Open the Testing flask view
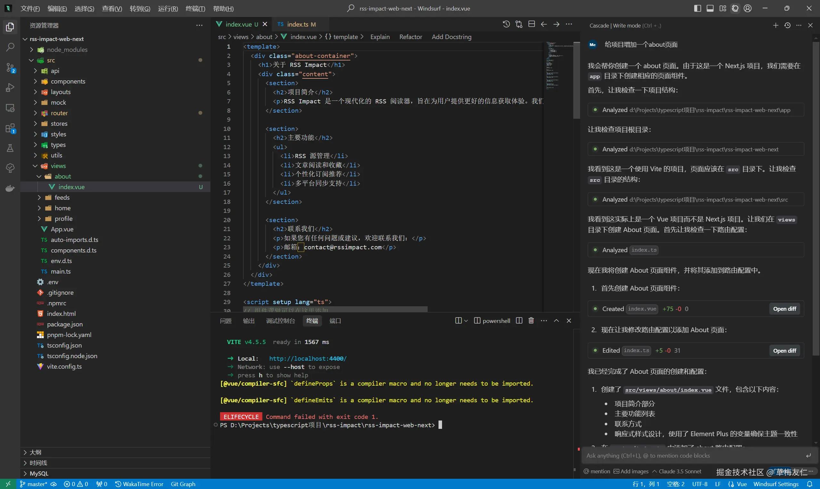Screen dimensions: 820x489 point(10,148)
